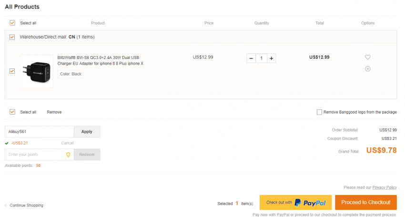Click Proceed to Checkout
This screenshot has width=405, height=223.
[366, 203]
